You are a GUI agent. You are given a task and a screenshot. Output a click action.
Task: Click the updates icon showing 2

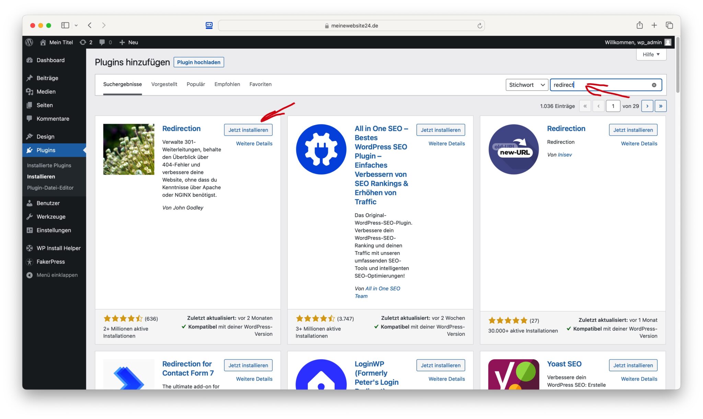coord(85,42)
